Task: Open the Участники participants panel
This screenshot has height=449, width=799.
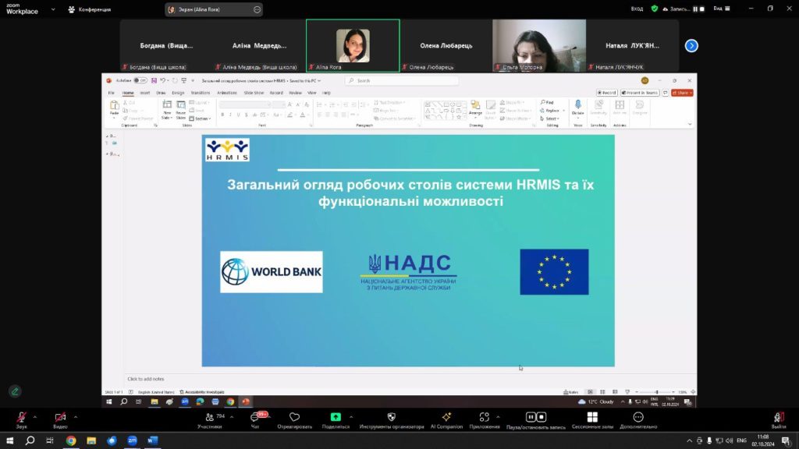Action: pyautogui.click(x=210, y=420)
